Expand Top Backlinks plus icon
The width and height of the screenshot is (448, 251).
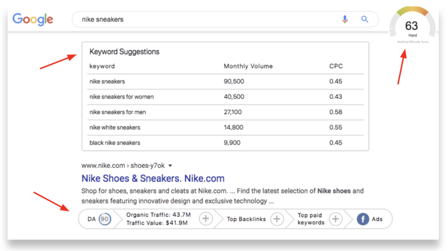(x=277, y=219)
